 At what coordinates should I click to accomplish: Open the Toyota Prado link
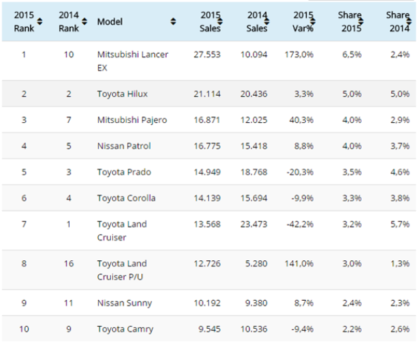[x=124, y=172]
